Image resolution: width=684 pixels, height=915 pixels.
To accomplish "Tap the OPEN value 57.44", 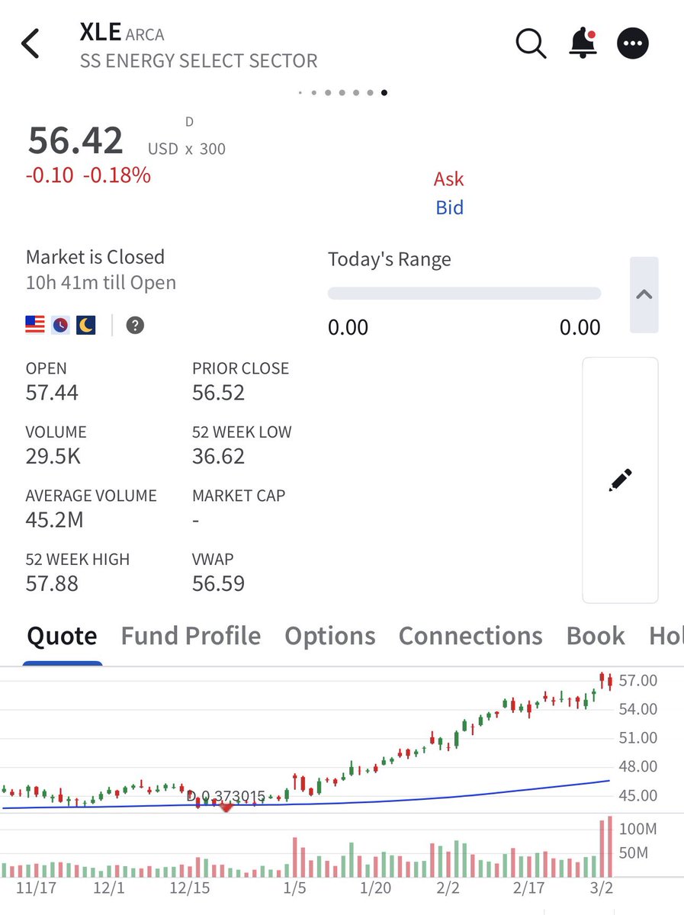I will click(x=52, y=393).
